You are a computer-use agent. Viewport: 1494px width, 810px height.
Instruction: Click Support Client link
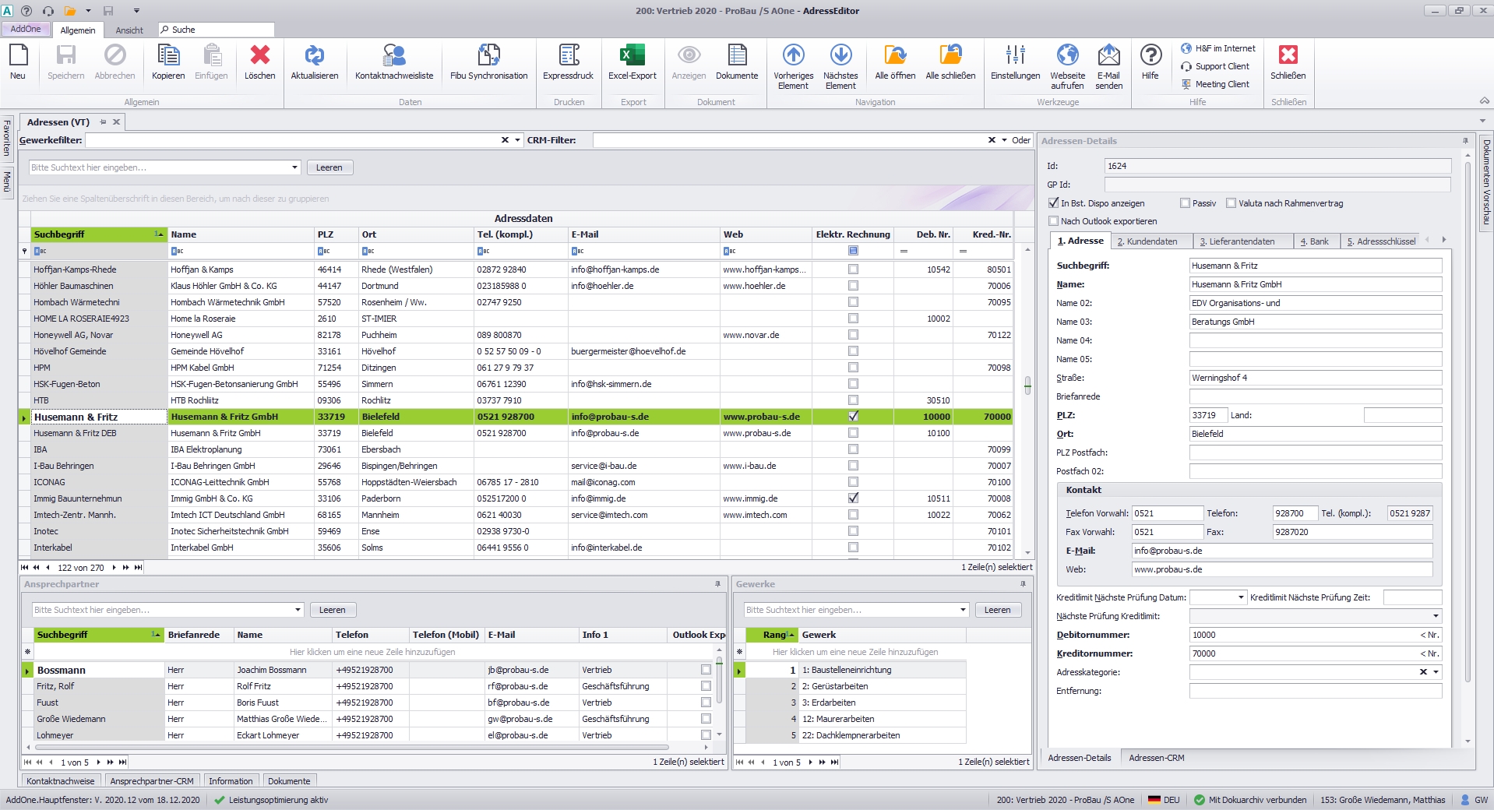(1221, 66)
